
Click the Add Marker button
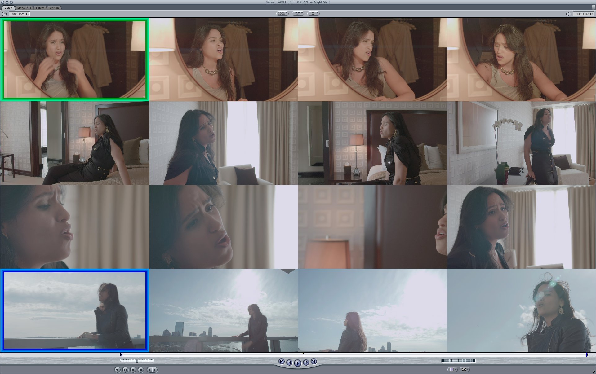tap(141, 370)
